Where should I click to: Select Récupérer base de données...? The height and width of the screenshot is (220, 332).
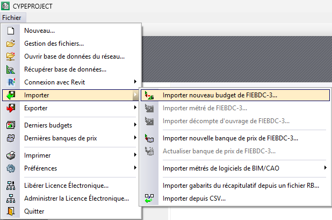coord(71,69)
